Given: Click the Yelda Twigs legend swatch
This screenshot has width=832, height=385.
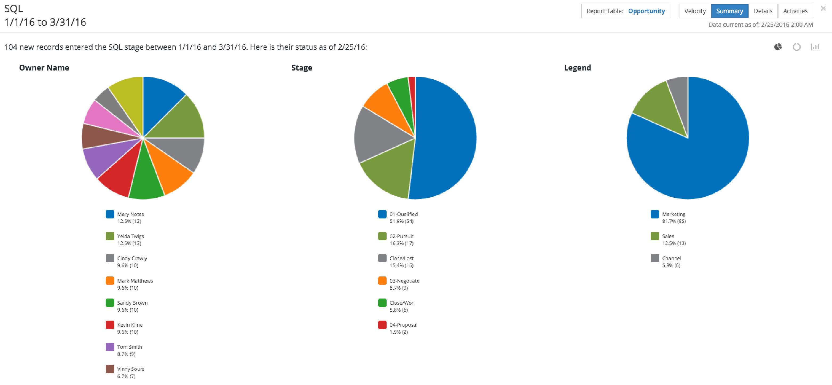Looking at the screenshot, I should [x=110, y=236].
